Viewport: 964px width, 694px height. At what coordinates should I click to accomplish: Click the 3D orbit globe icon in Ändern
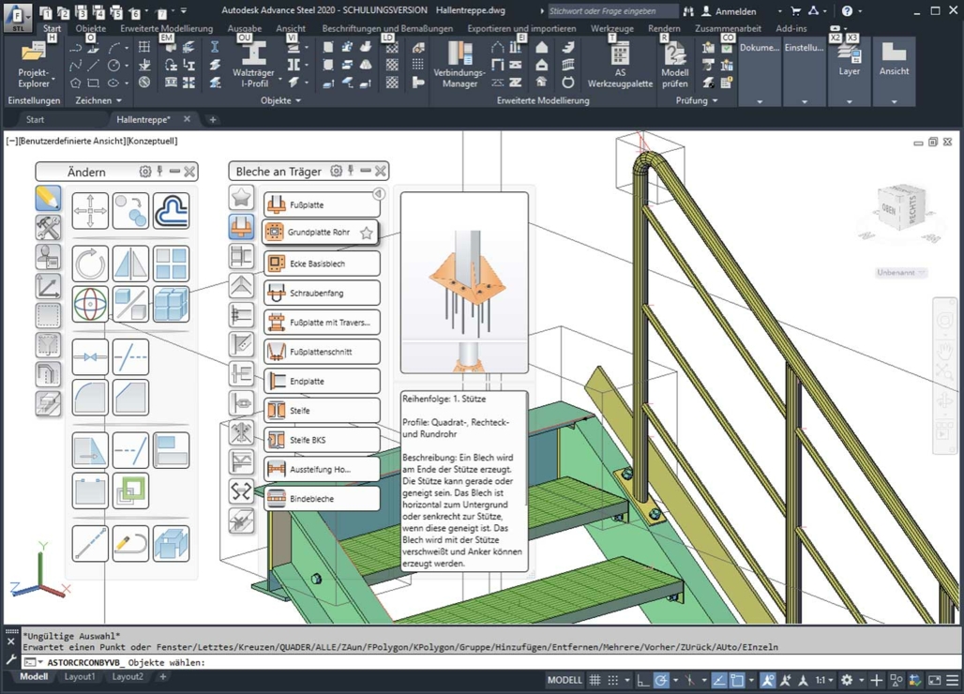point(91,304)
